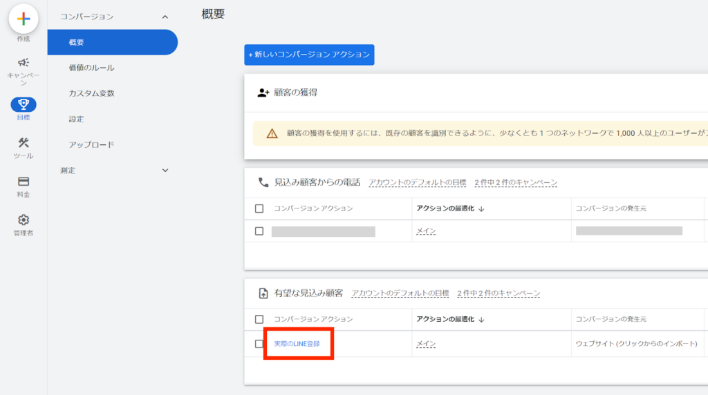Screen dimensions: 708x395
Task: Click メイン in the 実際のLINE登録 row
Action: click(x=426, y=344)
